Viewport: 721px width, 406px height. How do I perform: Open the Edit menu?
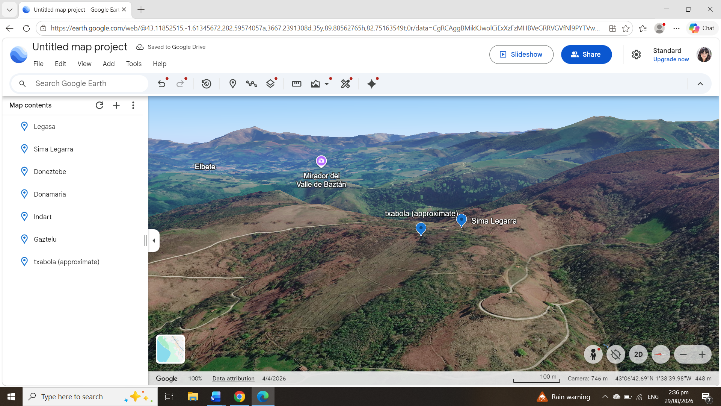(60, 64)
